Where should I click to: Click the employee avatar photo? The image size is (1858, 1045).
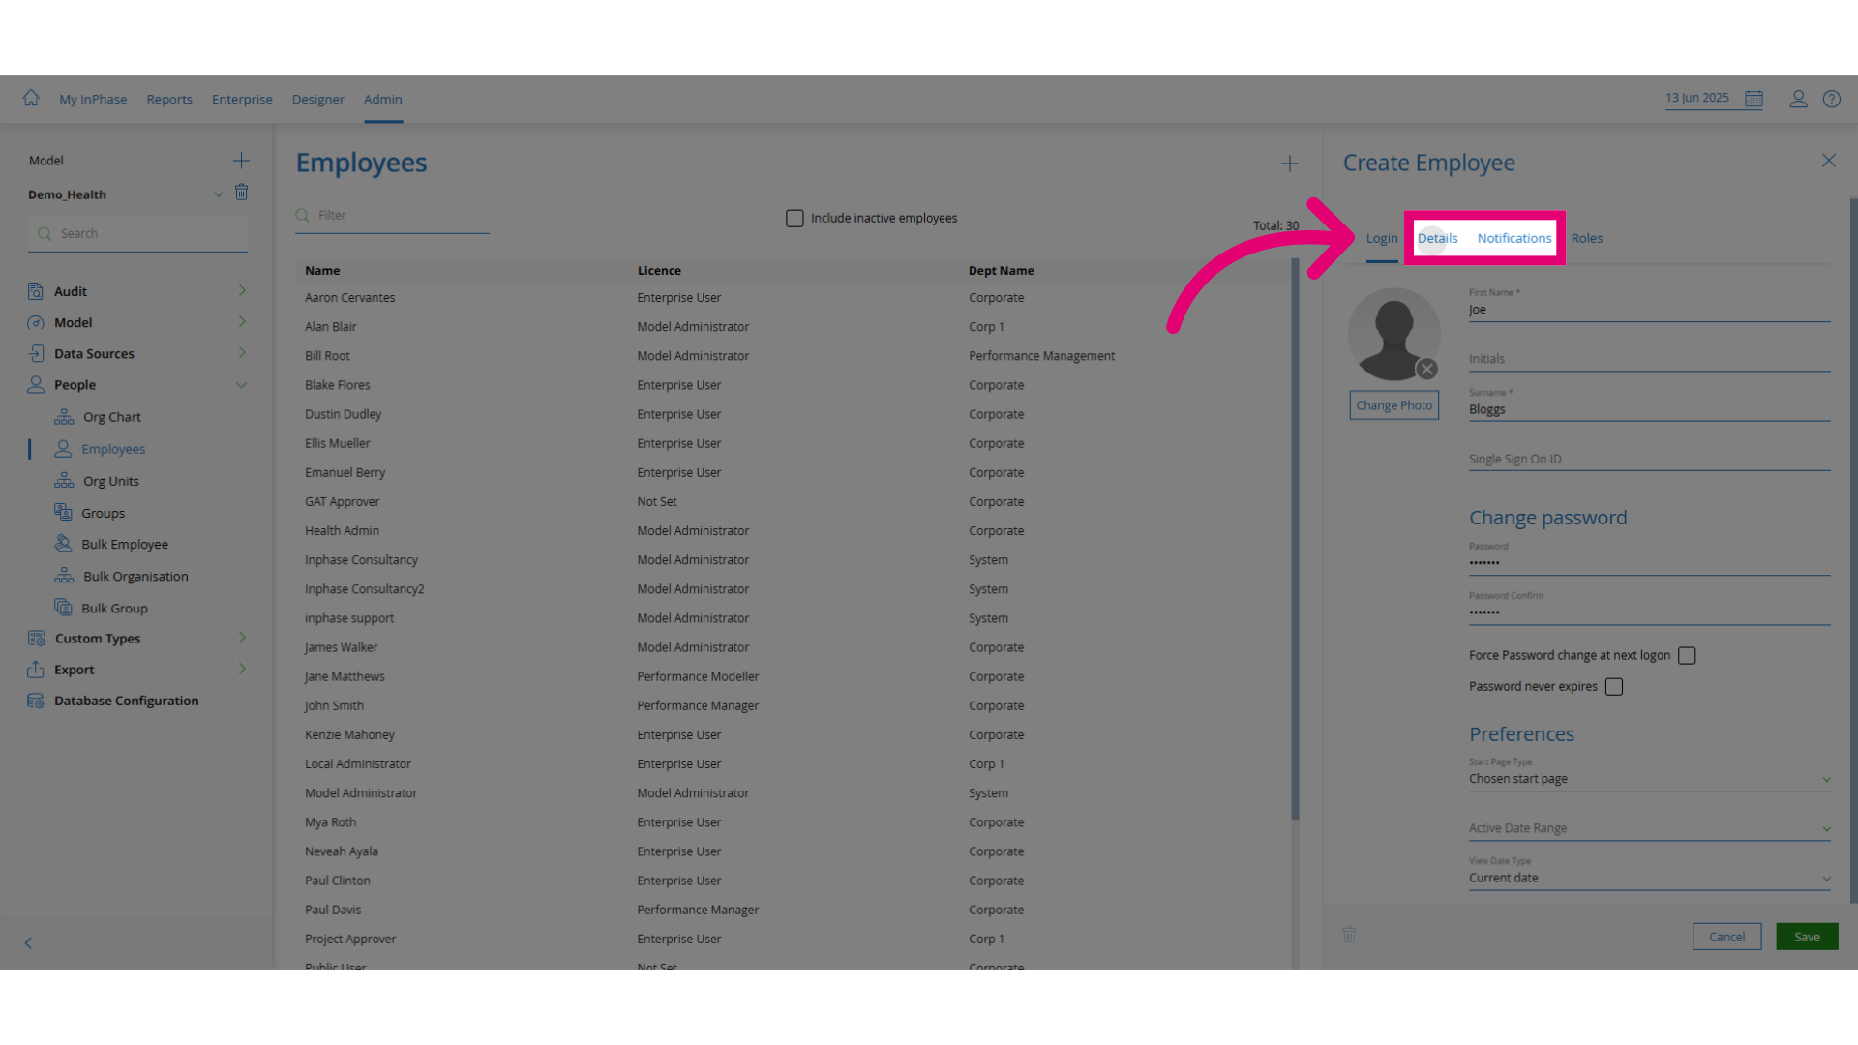point(1393,334)
